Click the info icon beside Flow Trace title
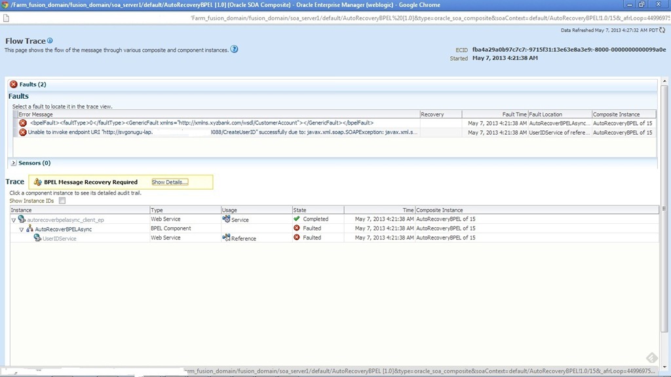Viewport: 671px width, 377px height. click(50, 41)
